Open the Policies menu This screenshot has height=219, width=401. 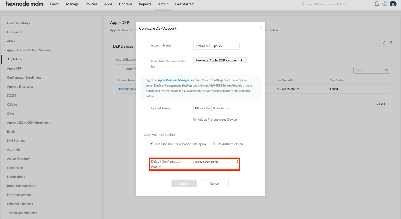pyautogui.click(x=92, y=4)
